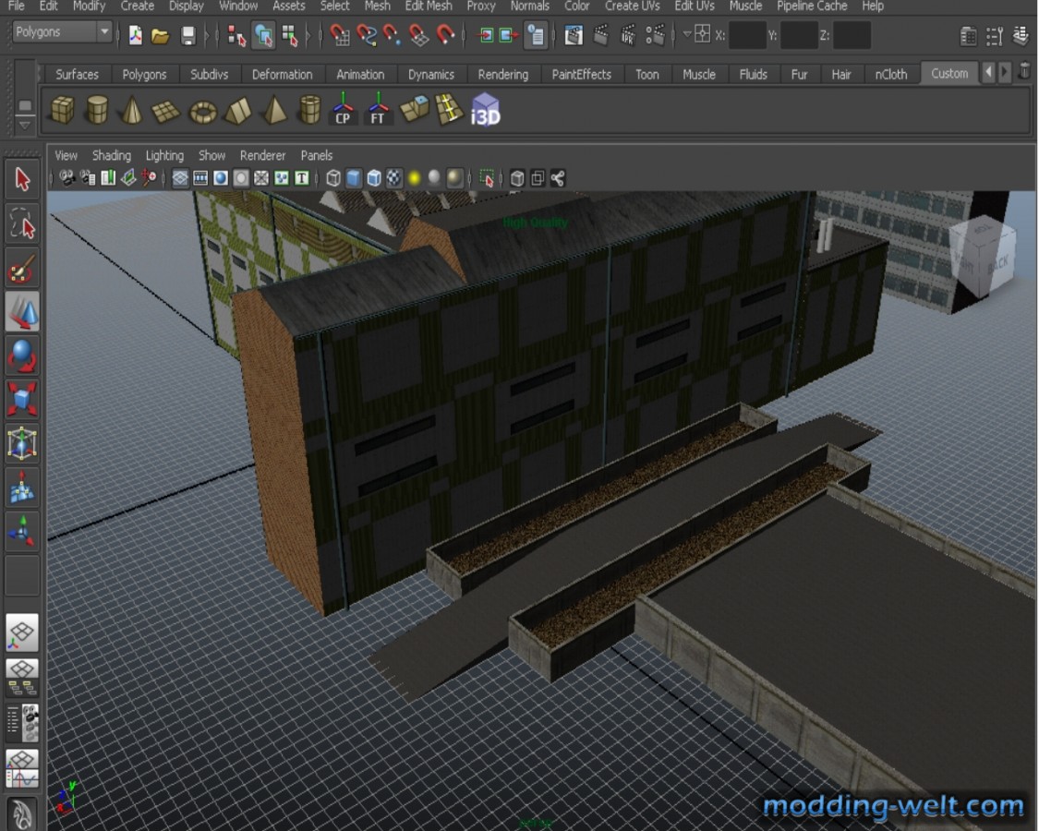
Task: Toggle Snap to points magnet icon
Action: pyautogui.click(x=393, y=35)
